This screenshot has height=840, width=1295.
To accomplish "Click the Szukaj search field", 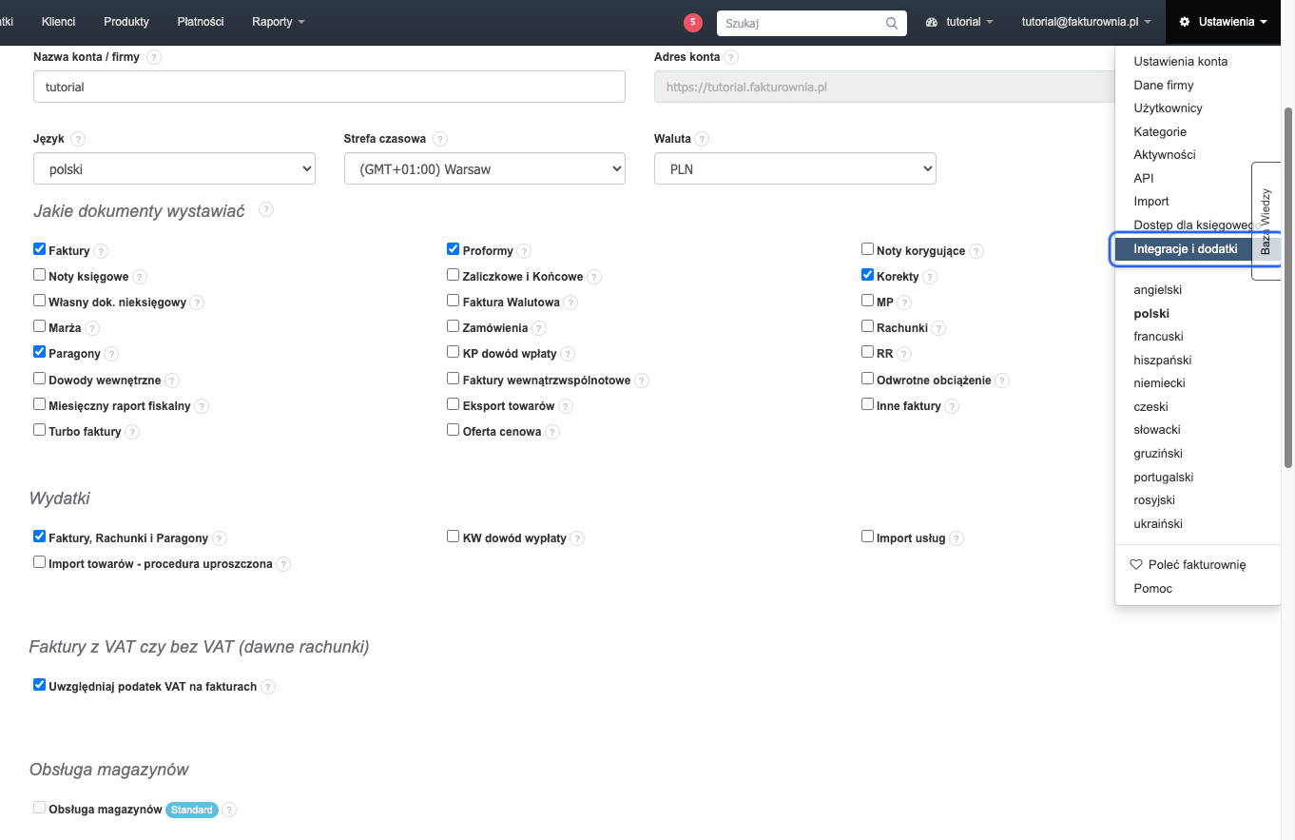I will pyautogui.click(x=812, y=23).
